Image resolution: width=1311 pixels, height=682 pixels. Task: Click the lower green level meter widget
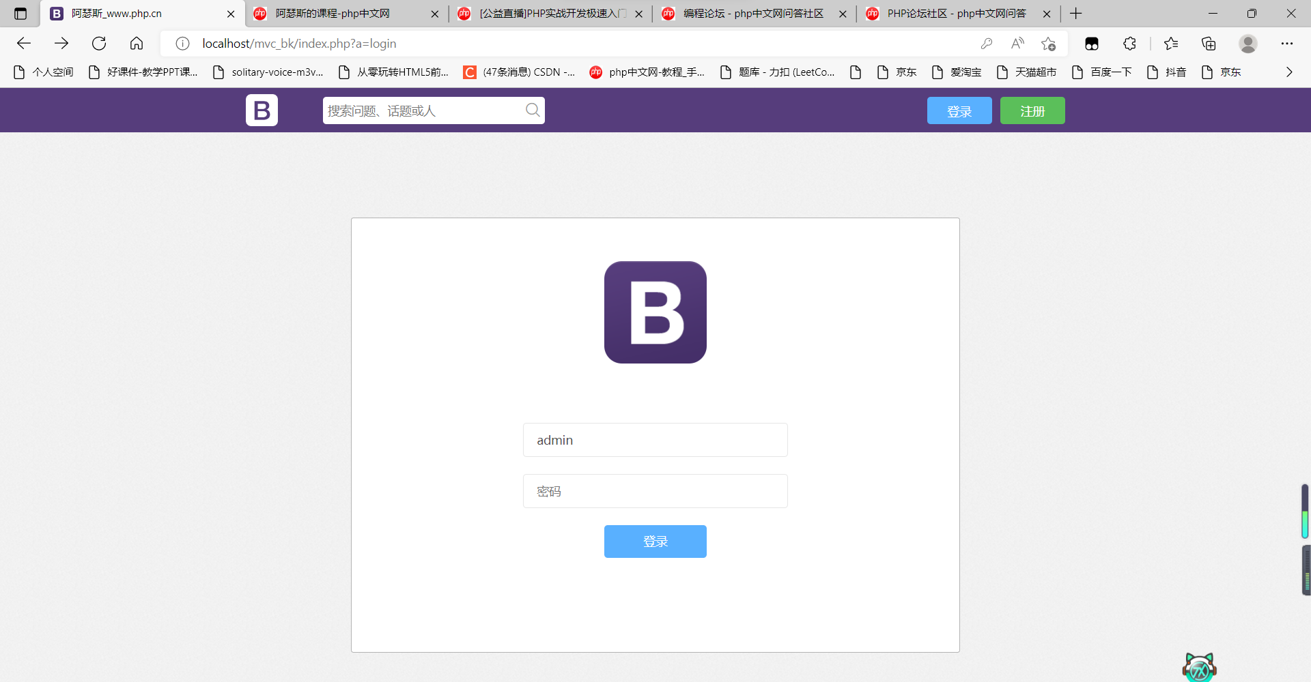click(x=1306, y=570)
